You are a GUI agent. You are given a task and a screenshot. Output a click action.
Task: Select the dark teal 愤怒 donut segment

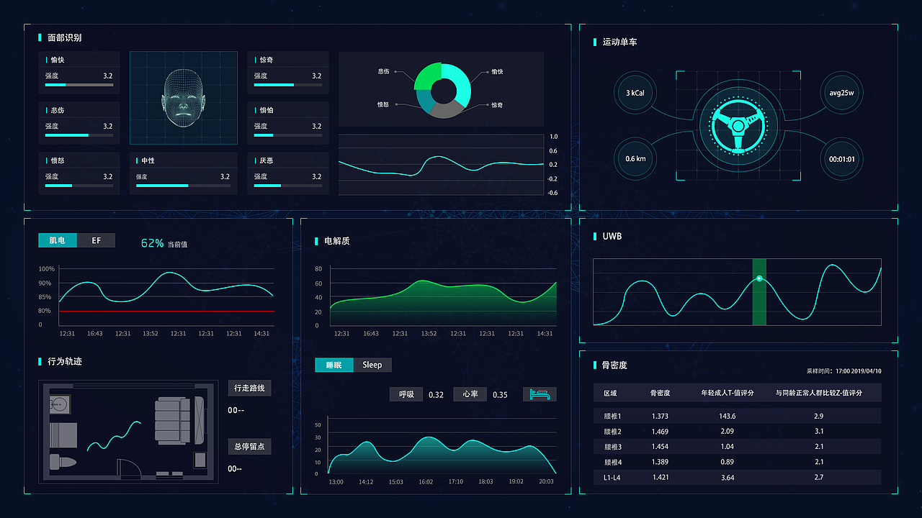pos(424,102)
